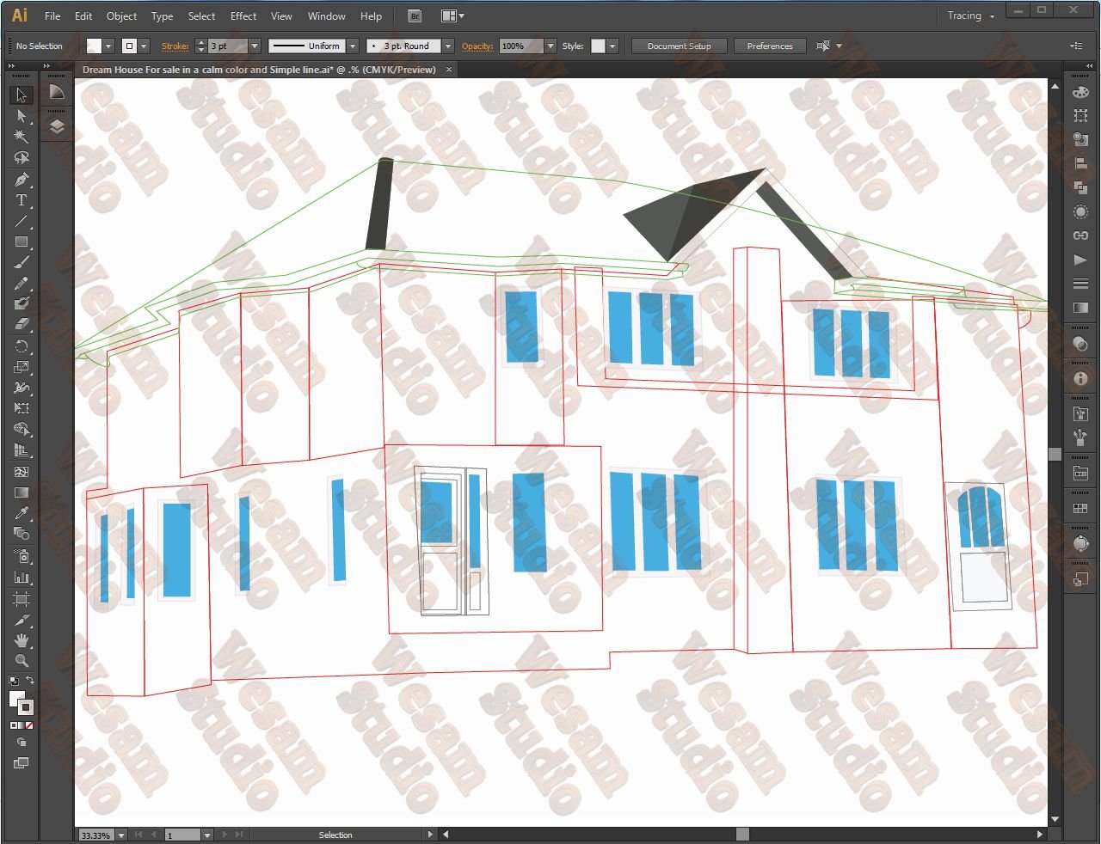1101x844 pixels.
Task: Select the Rectangle tool
Action: pos(22,242)
